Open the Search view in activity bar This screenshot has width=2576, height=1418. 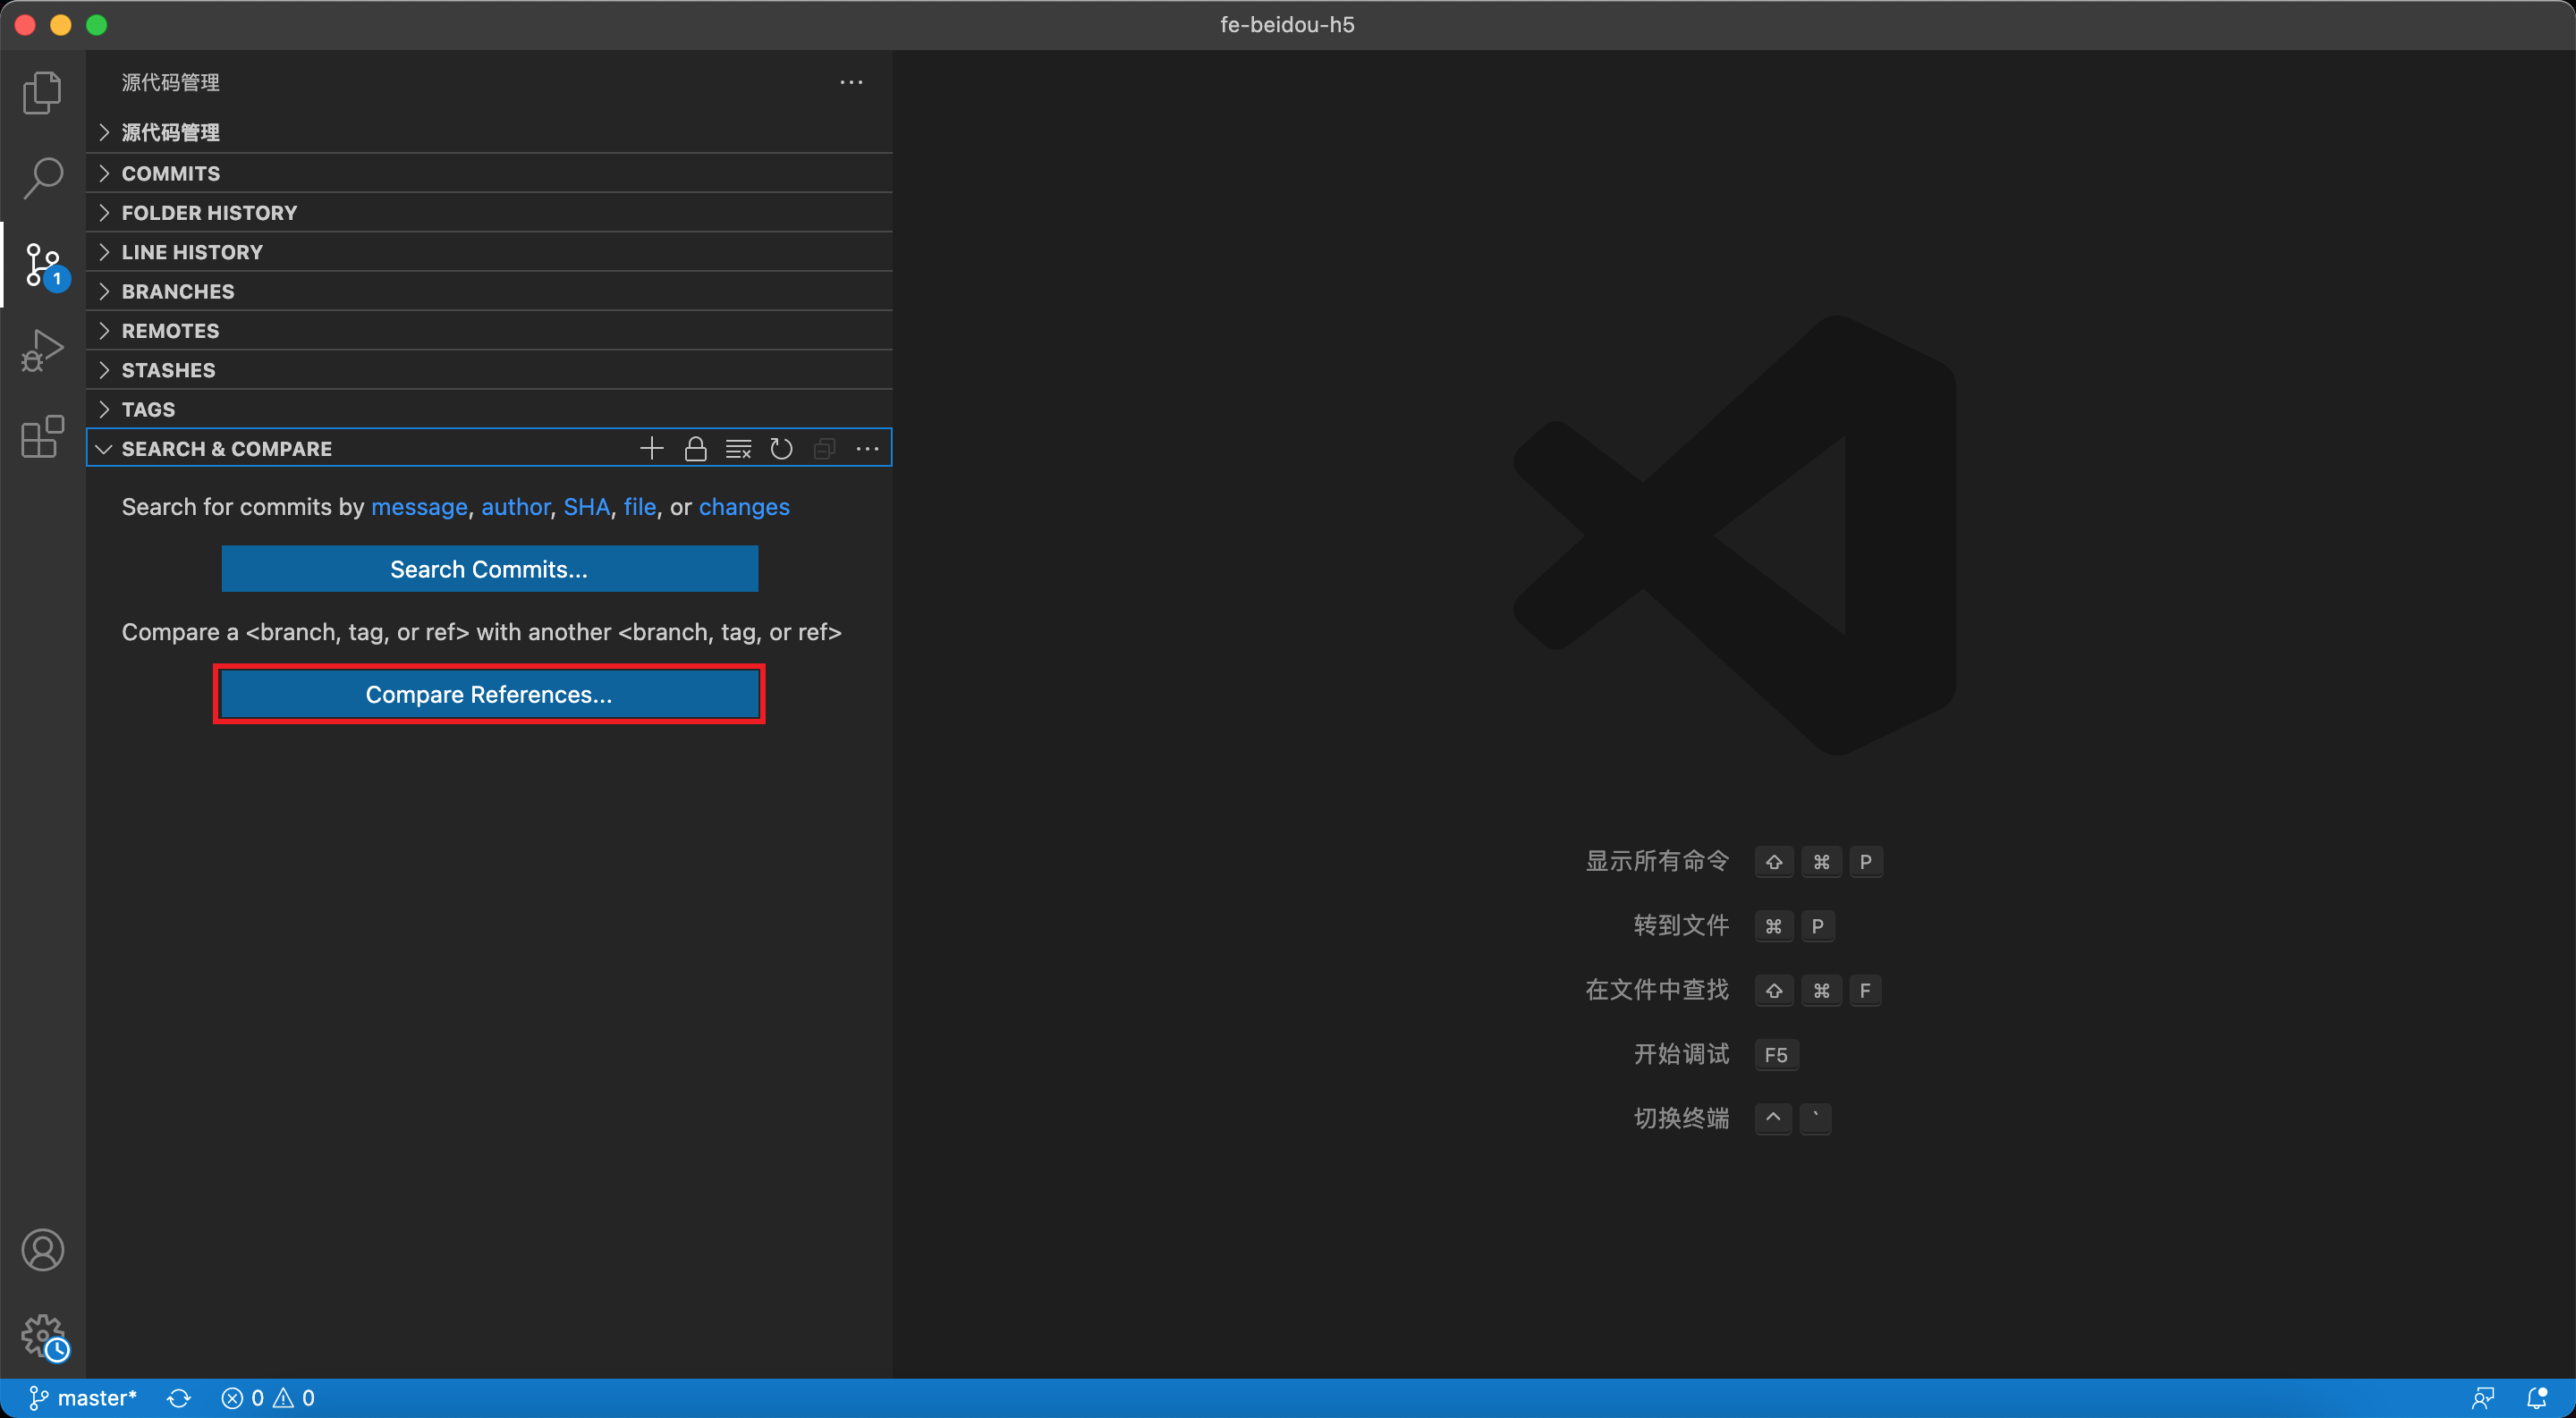coord(42,176)
